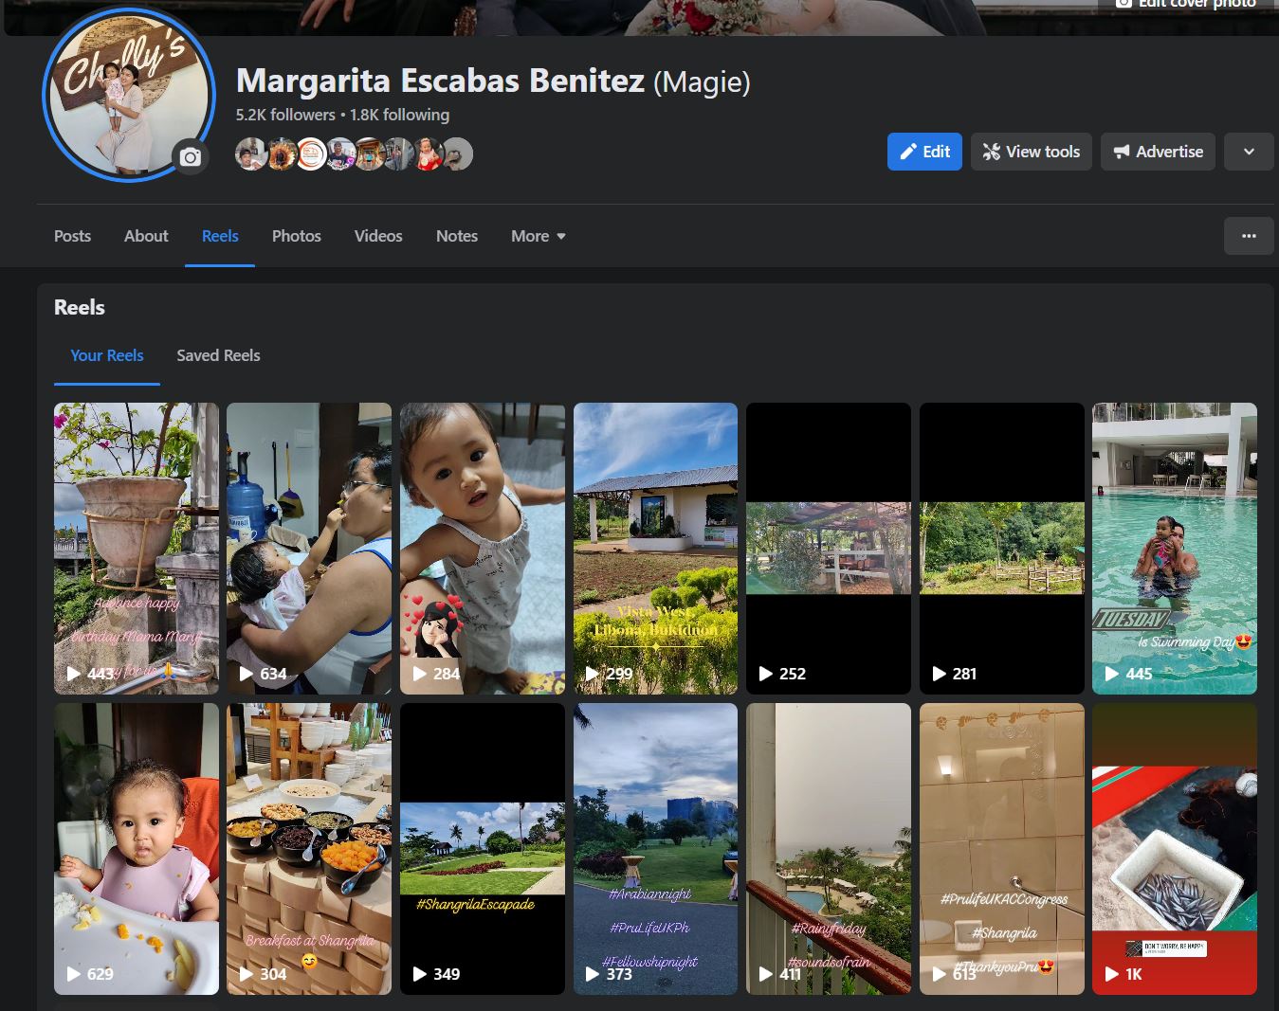Click the name Margarita Escabas Benitez
The image size is (1279, 1011).
(x=440, y=81)
